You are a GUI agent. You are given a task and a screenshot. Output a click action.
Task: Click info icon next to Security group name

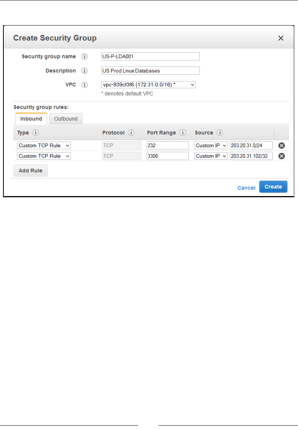point(85,57)
